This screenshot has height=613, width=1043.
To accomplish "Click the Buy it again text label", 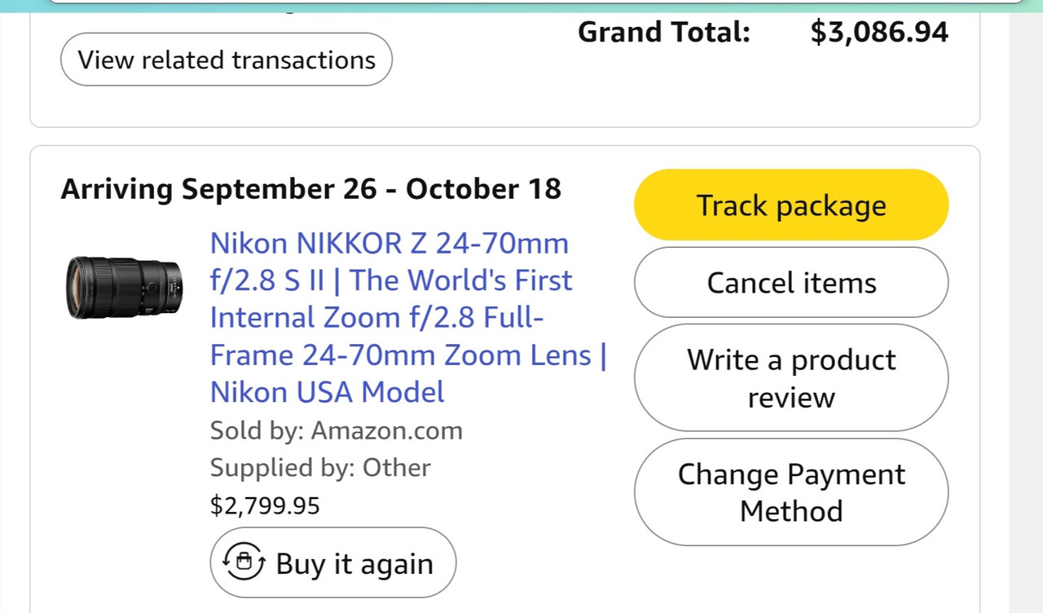I will click(354, 563).
